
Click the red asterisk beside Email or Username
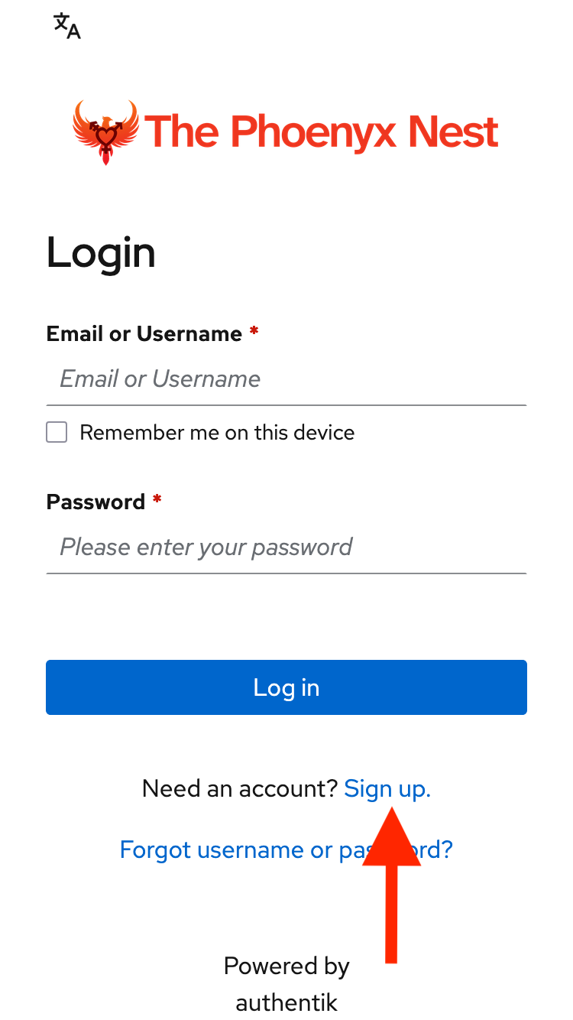[254, 333]
